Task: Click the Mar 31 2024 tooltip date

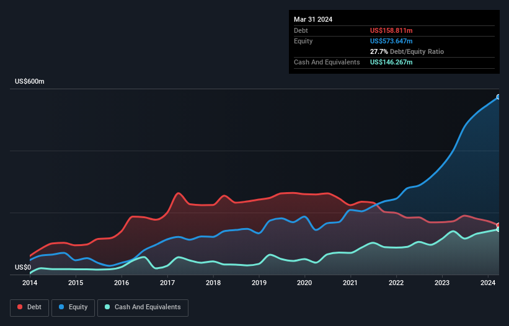Action: coord(313,19)
